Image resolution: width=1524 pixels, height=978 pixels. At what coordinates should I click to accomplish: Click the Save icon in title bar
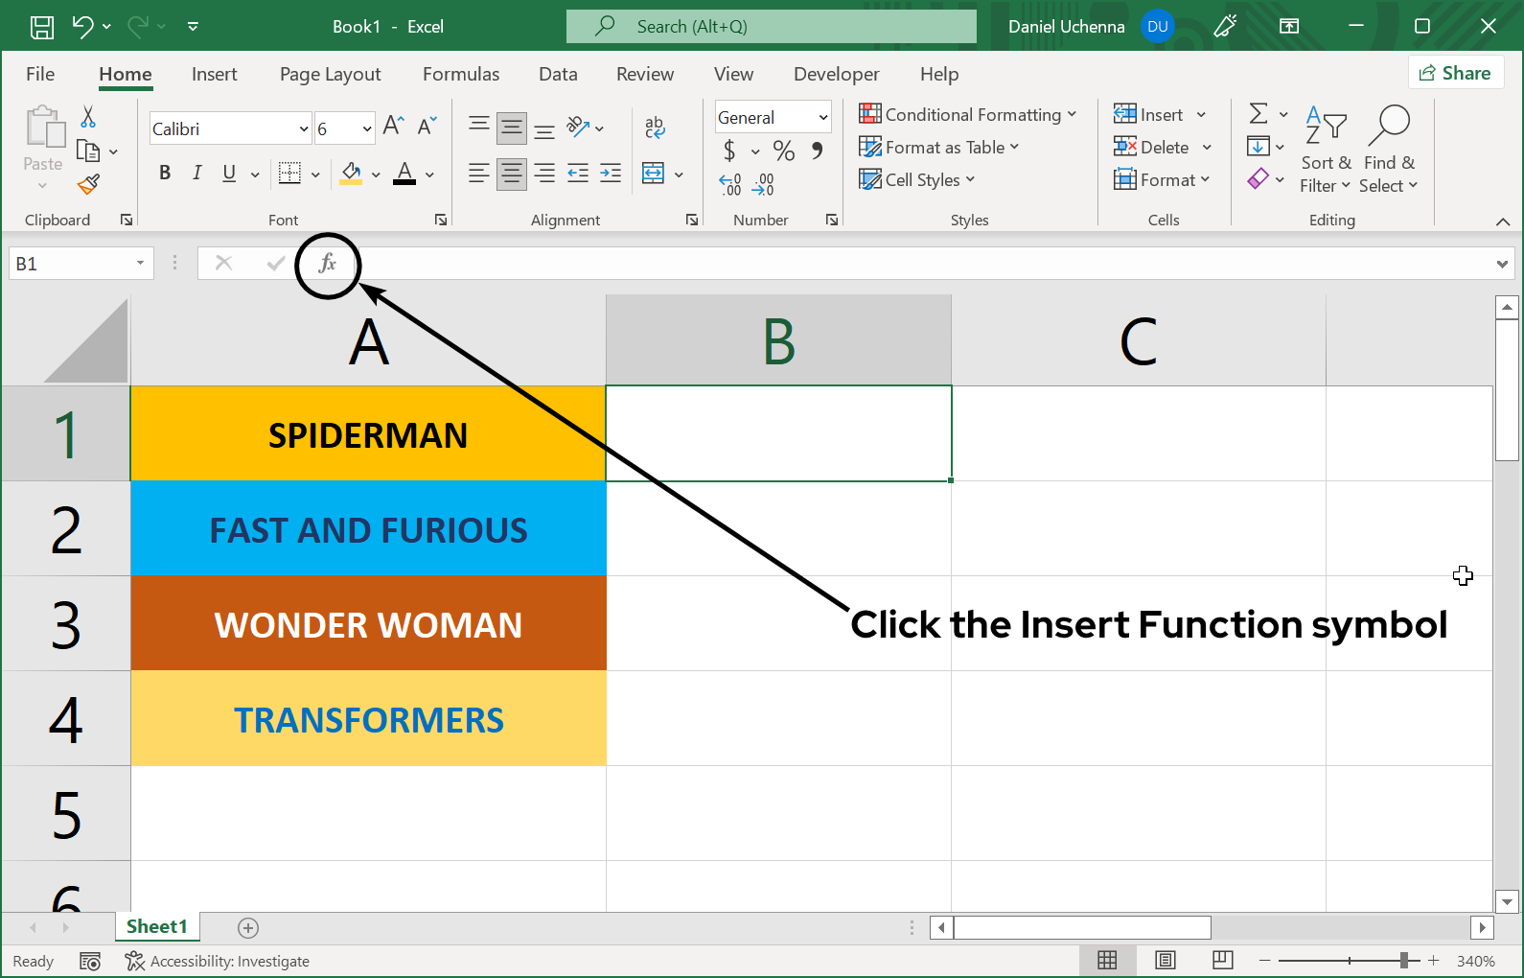(x=42, y=27)
